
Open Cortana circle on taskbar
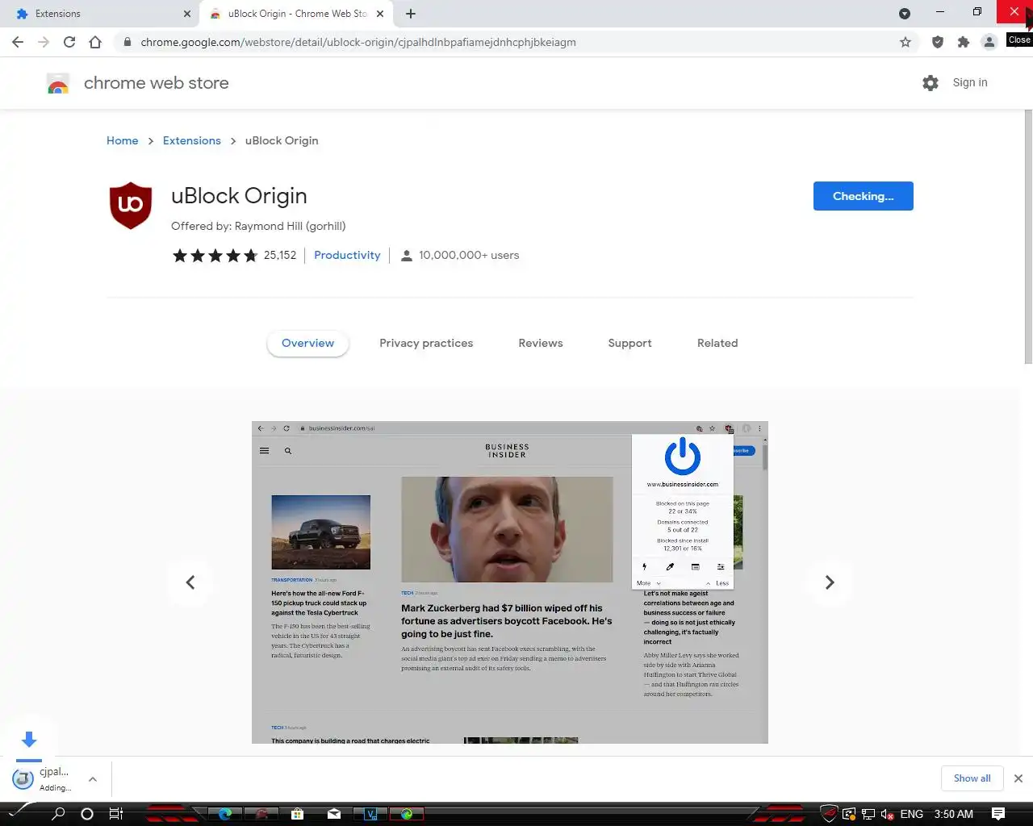click(87, 814)
